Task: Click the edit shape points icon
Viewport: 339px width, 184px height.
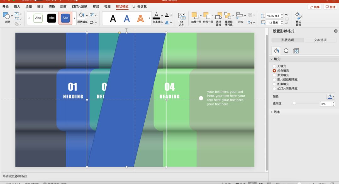Action: point(16,19)
